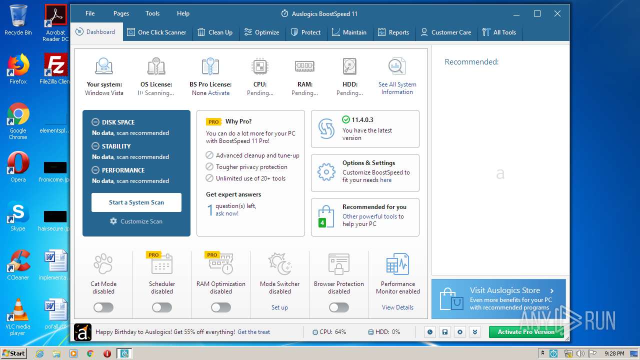Click the BS Pro License key icon

coord(210,66)
